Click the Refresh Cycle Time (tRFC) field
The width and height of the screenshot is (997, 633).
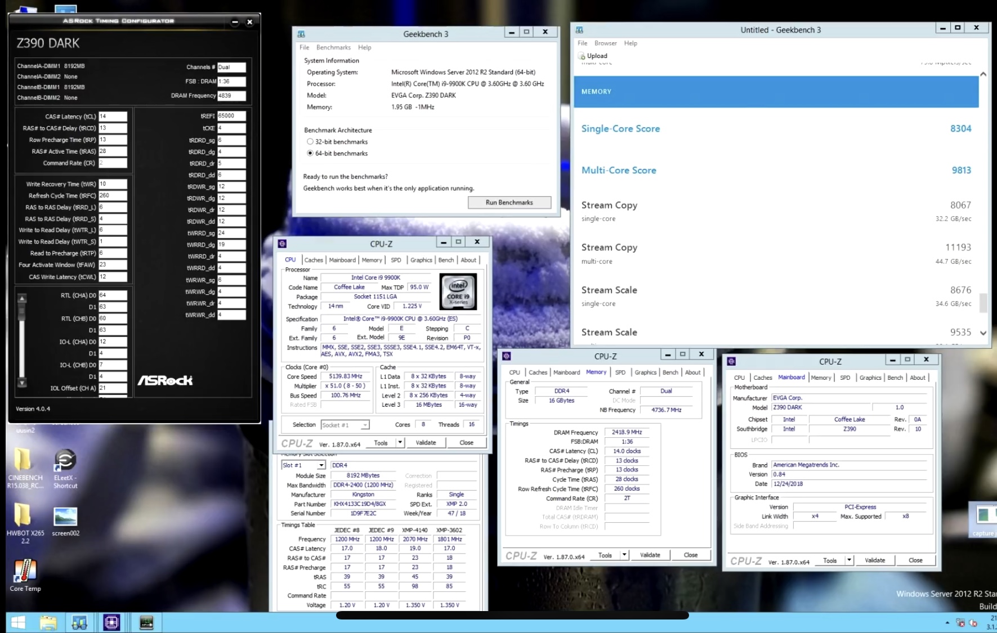113,196
